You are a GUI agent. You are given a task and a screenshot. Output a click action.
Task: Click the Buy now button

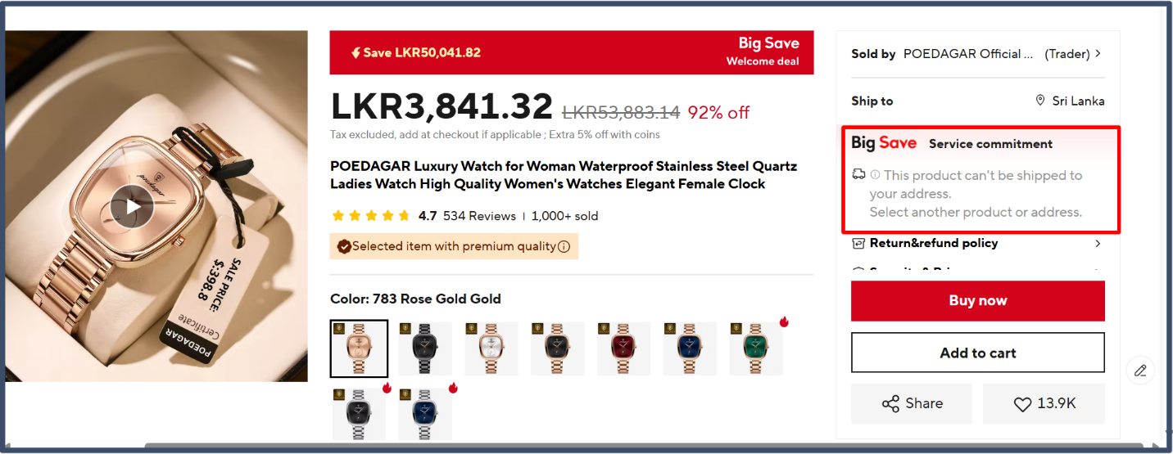(x=978, y=301)
